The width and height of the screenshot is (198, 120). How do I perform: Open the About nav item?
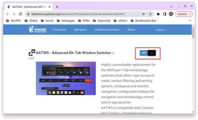tap(131, 30)
